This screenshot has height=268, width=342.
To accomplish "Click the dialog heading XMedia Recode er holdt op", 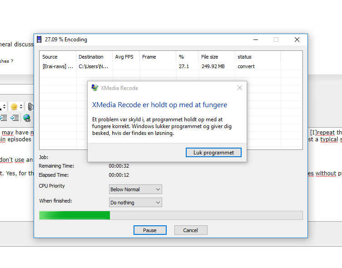I will click(x=159, y=105).
